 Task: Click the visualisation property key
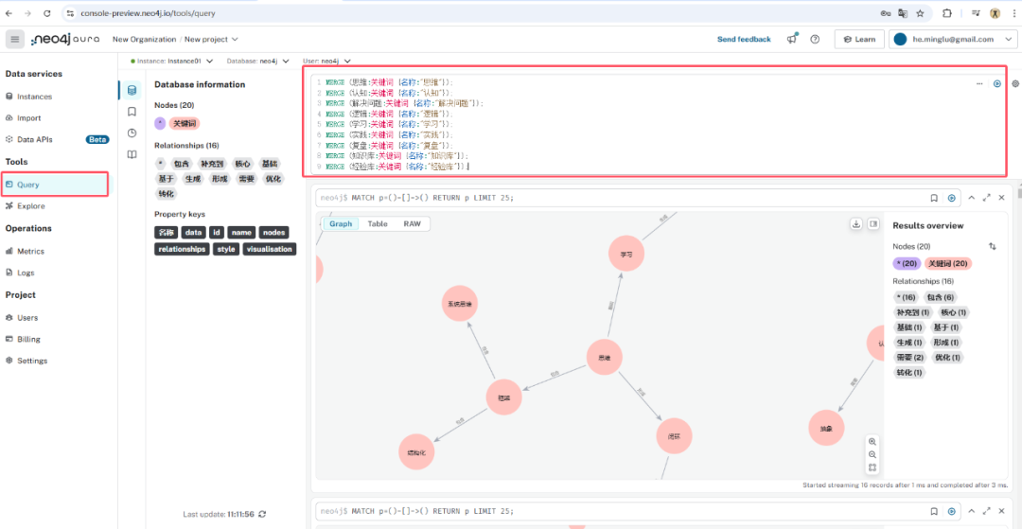[269, 249]
